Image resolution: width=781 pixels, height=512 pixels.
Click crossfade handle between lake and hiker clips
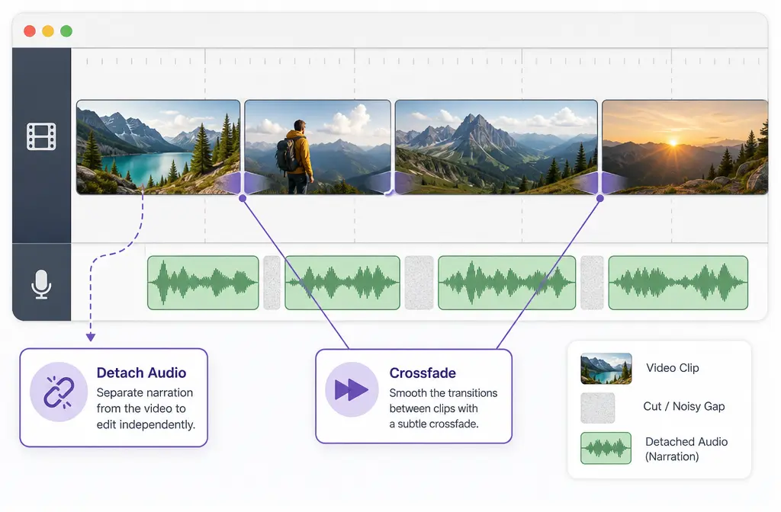pyautogui.click(x=243, y=198)
